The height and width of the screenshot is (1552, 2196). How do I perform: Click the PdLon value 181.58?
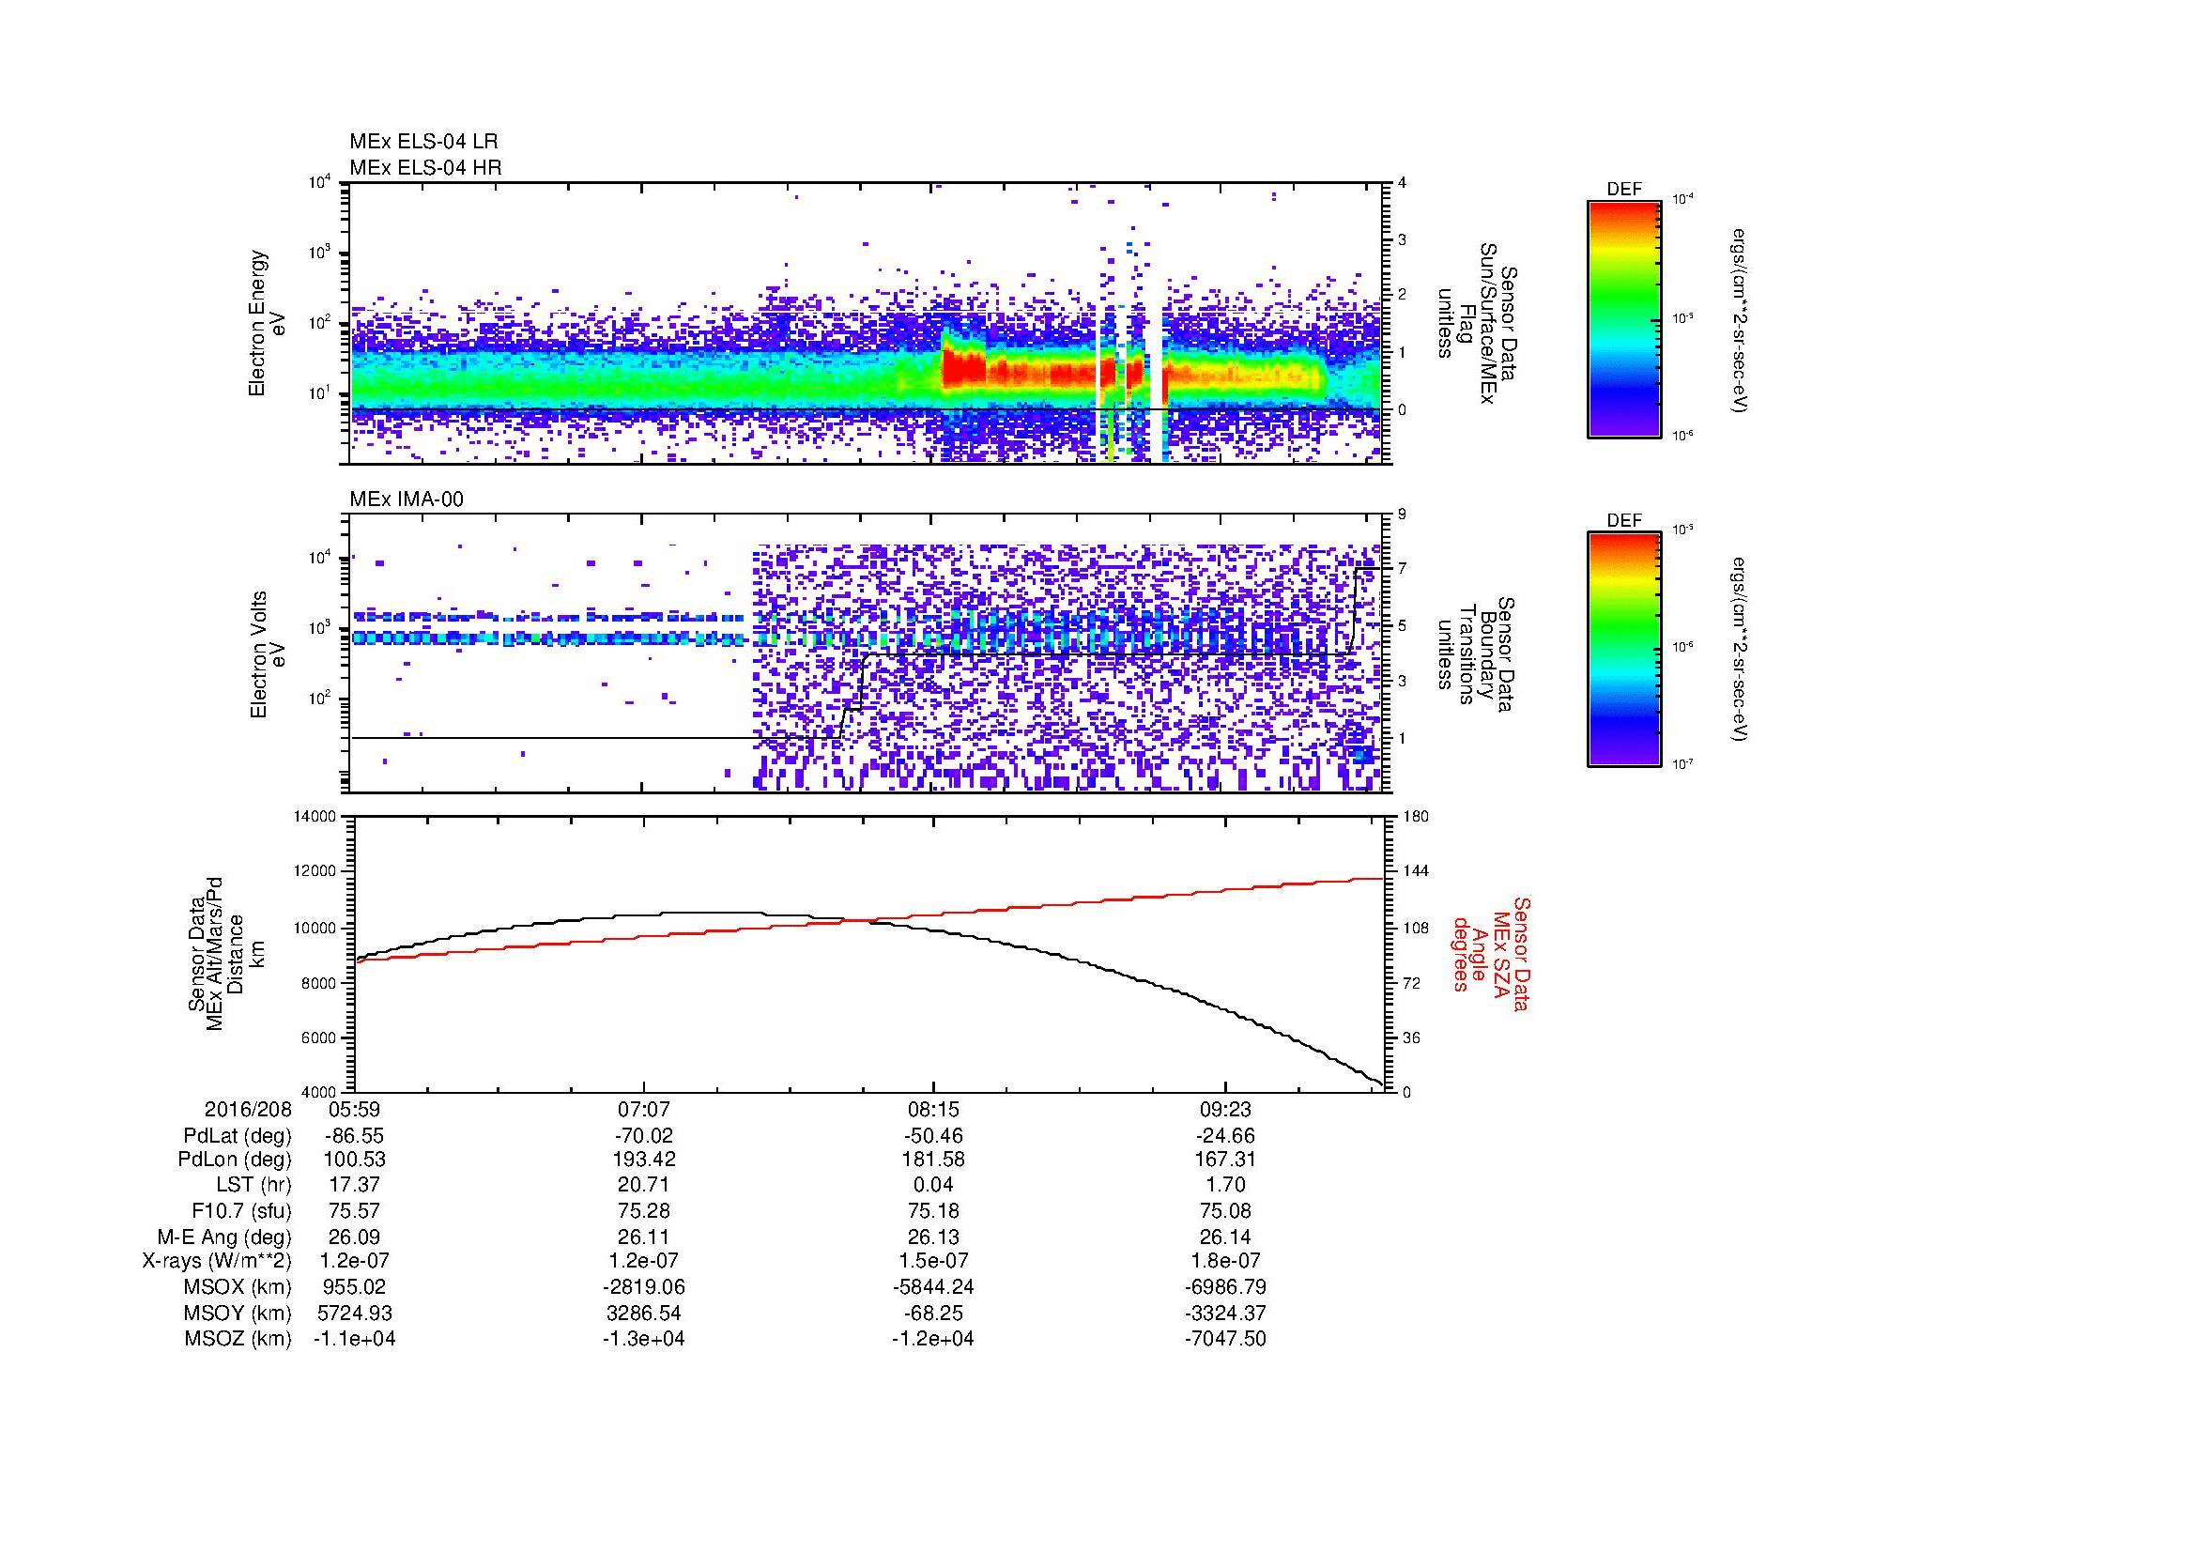(x=933, y=1160)
